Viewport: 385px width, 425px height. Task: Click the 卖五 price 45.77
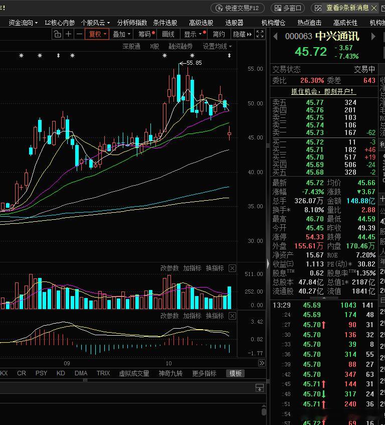(x=315, y=102)
